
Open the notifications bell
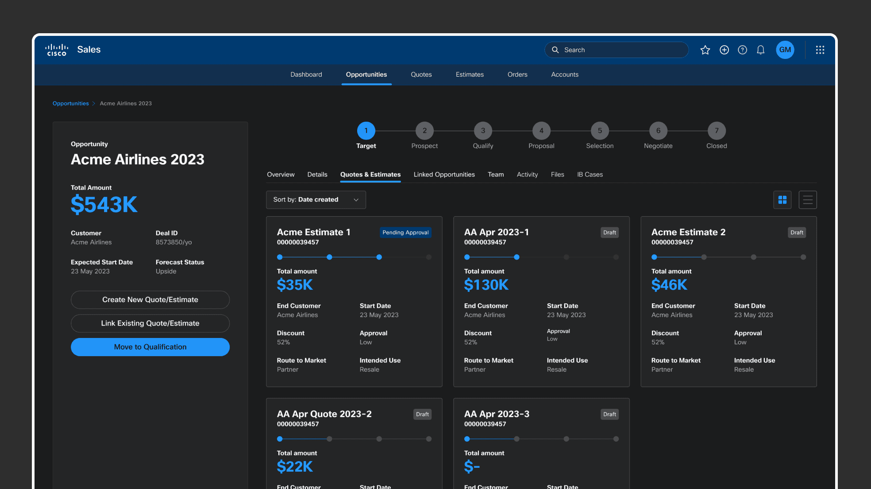[760, 50]
